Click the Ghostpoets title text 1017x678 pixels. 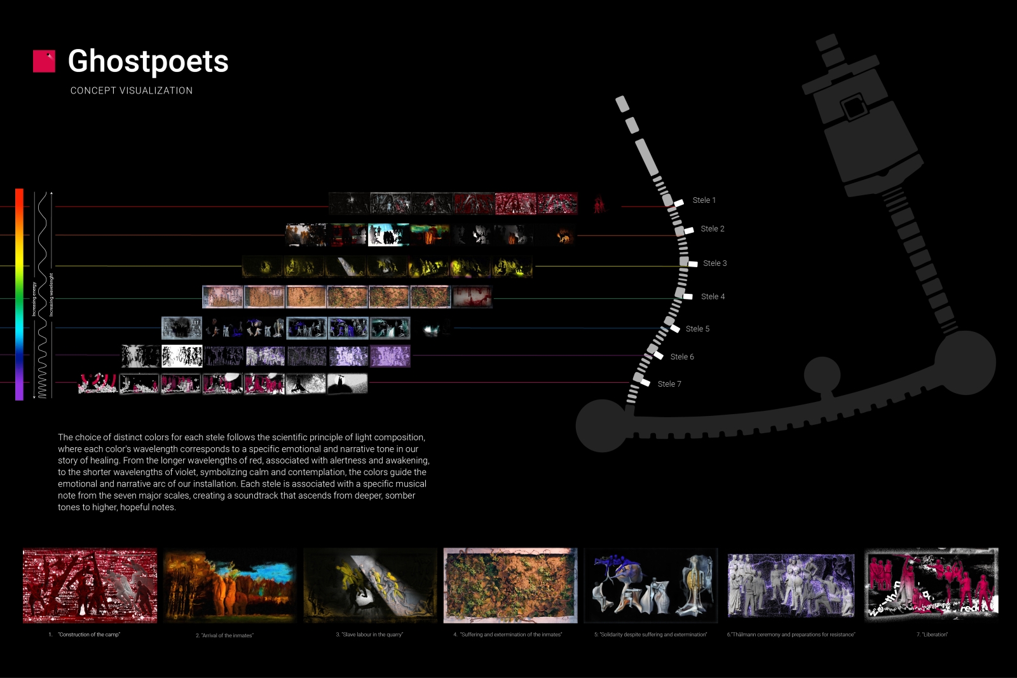pyautogui.click(x=147, y=62)
